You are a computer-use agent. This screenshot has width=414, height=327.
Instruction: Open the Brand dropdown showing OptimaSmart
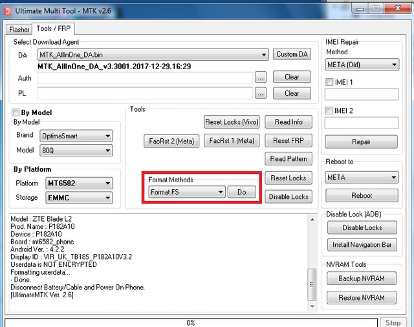(76, 136)
